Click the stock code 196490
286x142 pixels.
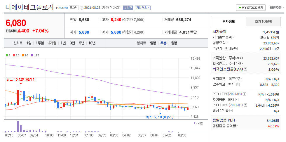[62, 8]
